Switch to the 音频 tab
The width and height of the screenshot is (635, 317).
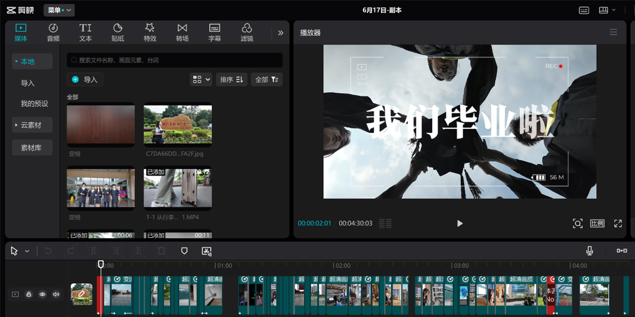coord(53,32)
